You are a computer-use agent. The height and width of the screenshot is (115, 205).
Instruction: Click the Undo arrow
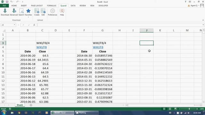click(x=12, y=2)
